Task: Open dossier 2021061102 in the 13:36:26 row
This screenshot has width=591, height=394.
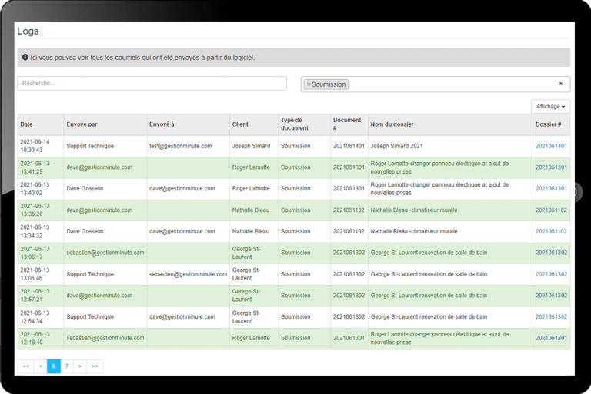Action: (x=551, y=210)
